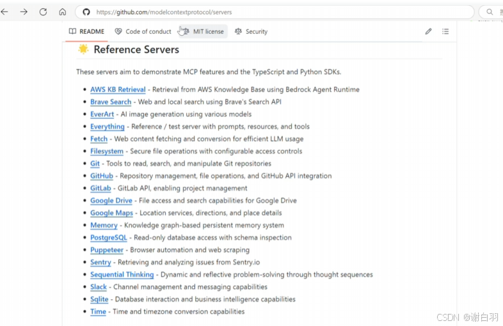
Task: Click "Tools to read, search, and manipulate Git repositories"
Action: tap(189, 164)
